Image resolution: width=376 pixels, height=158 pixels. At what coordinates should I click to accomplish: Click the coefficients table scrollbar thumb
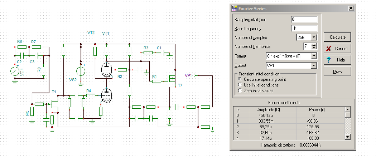click(x=348, y=115)
